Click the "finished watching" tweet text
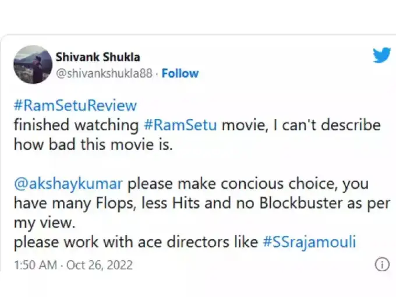 click(75, 125)
